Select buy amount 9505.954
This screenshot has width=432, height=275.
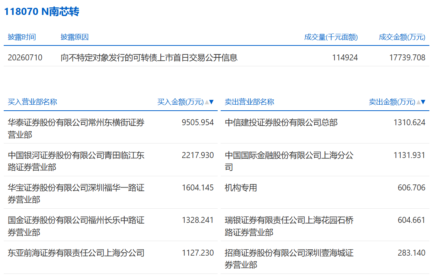coord(198,123)
